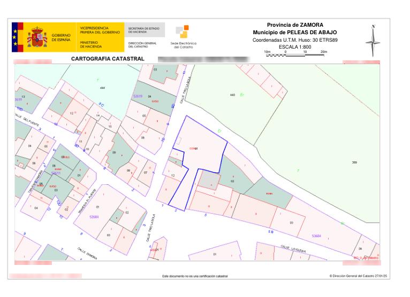Click the Sede Electrónica del Catastro logo
The width and height of the screenshot is (410, 297).
coord(181,36)
